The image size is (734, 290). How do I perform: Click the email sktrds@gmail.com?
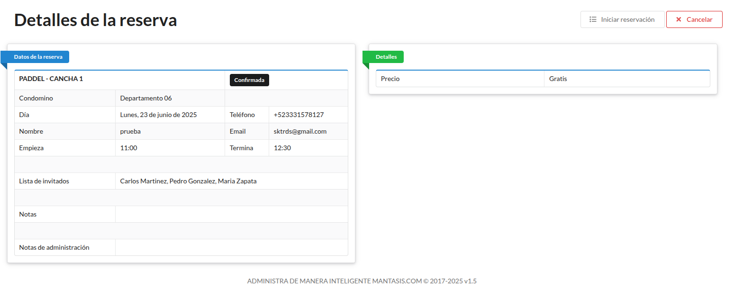300,131
